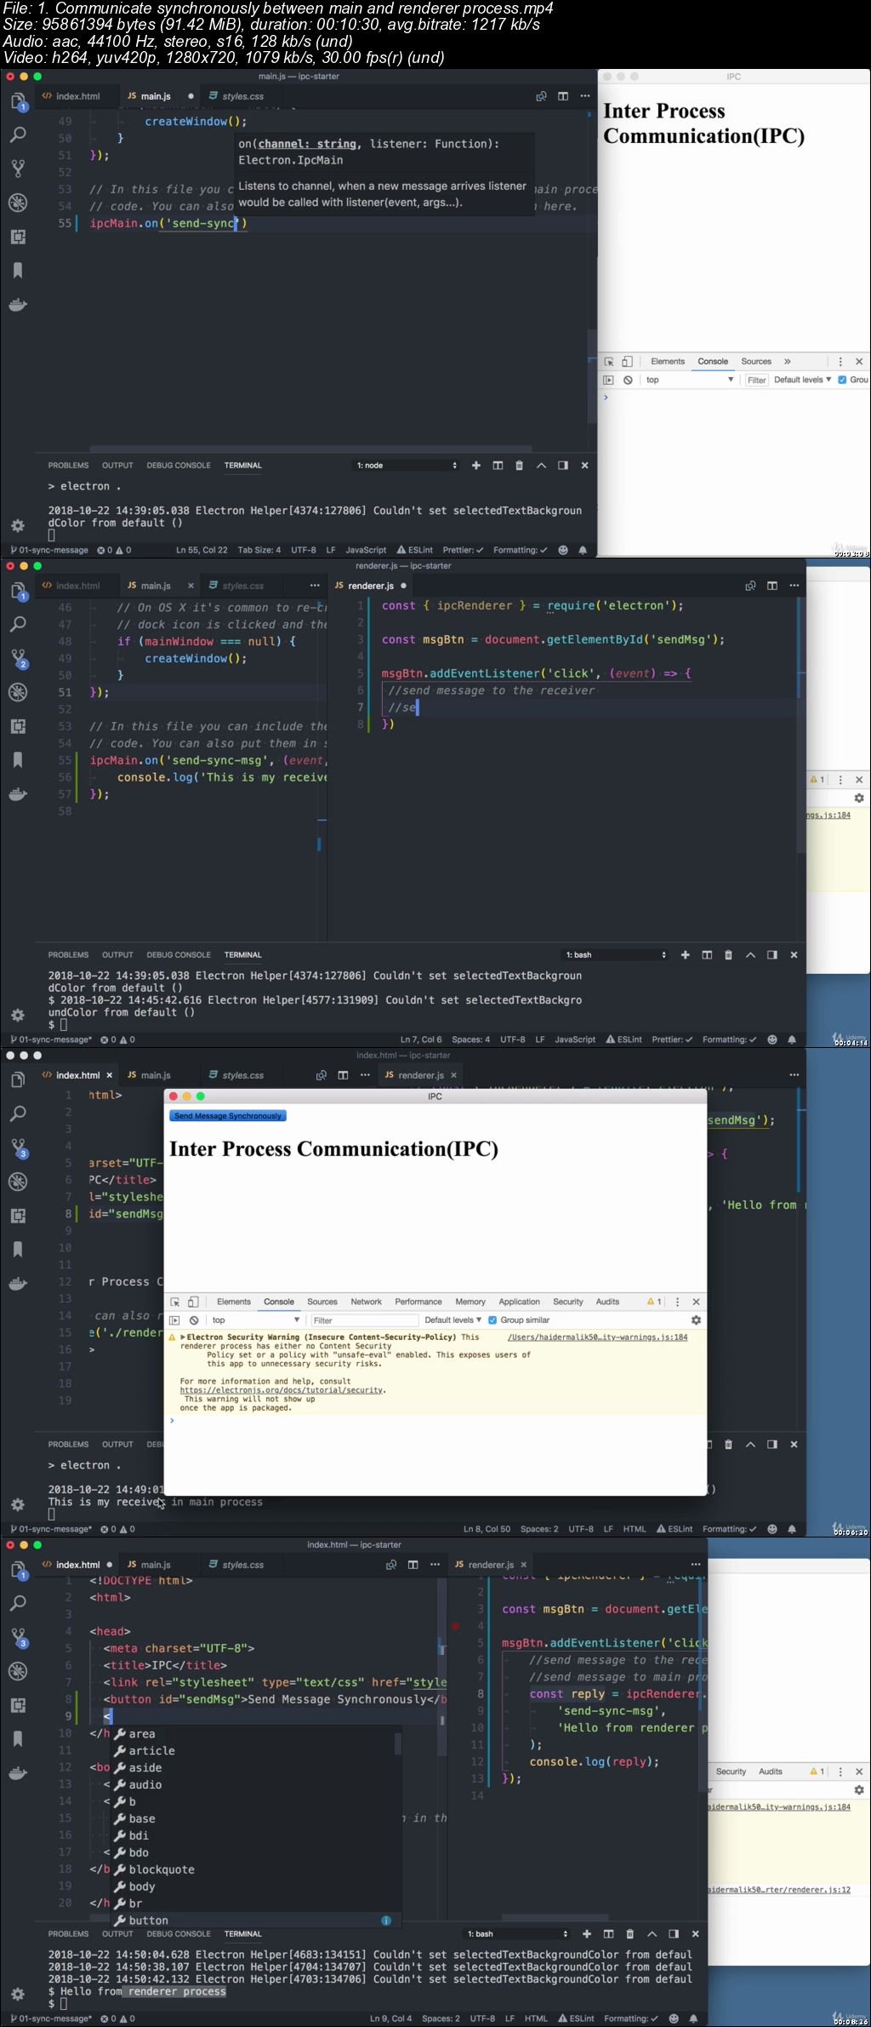Split editor icon in renderer.js — ipc-starter window

click(772, 586)
